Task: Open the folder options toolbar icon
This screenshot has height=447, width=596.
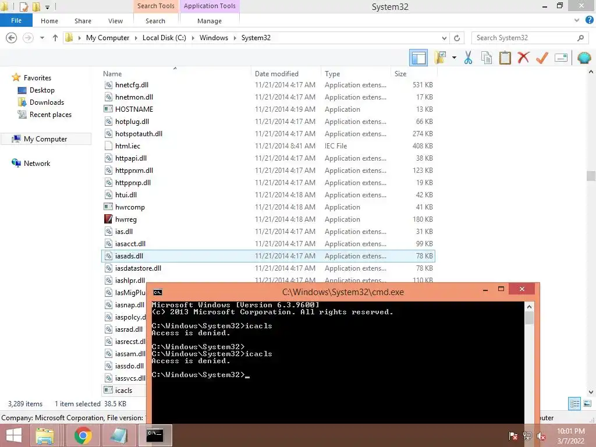Action: (x=441, y=58)
